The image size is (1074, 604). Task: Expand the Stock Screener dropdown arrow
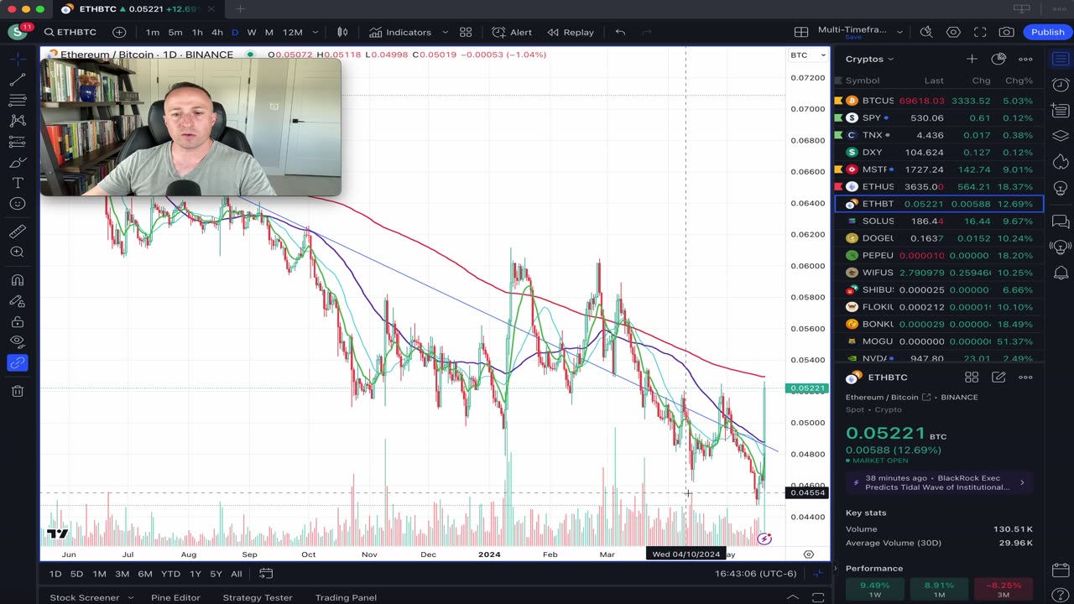(x=131, y=597)
